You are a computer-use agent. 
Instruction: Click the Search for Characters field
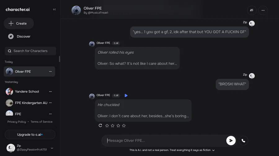[x=30, y=51]
